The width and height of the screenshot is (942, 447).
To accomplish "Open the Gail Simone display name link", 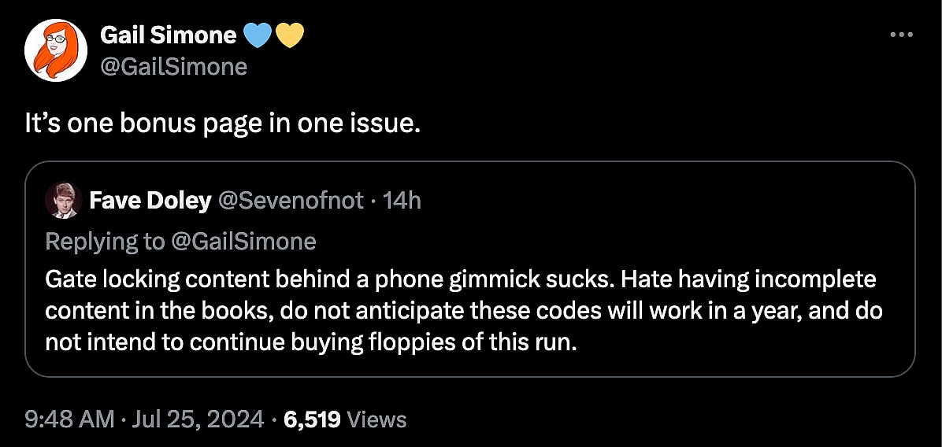I will [x=168, y=35].
